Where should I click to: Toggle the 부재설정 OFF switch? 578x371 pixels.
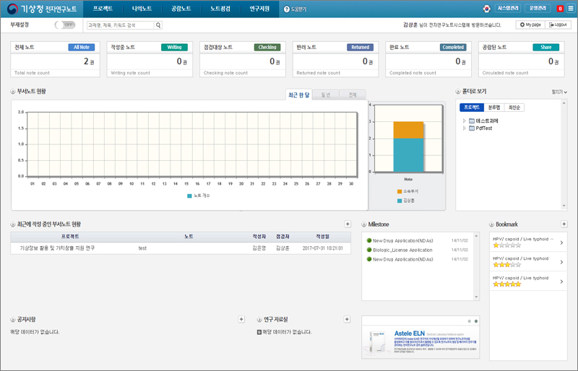(x=65, y=25)
